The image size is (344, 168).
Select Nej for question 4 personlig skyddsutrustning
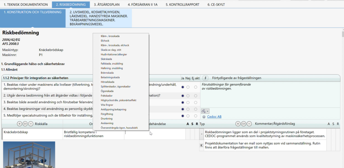pyautogui.click(x=188, y=109)
